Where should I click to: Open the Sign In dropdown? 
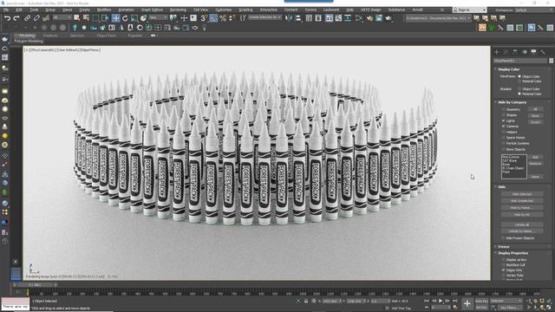[469, 10]
